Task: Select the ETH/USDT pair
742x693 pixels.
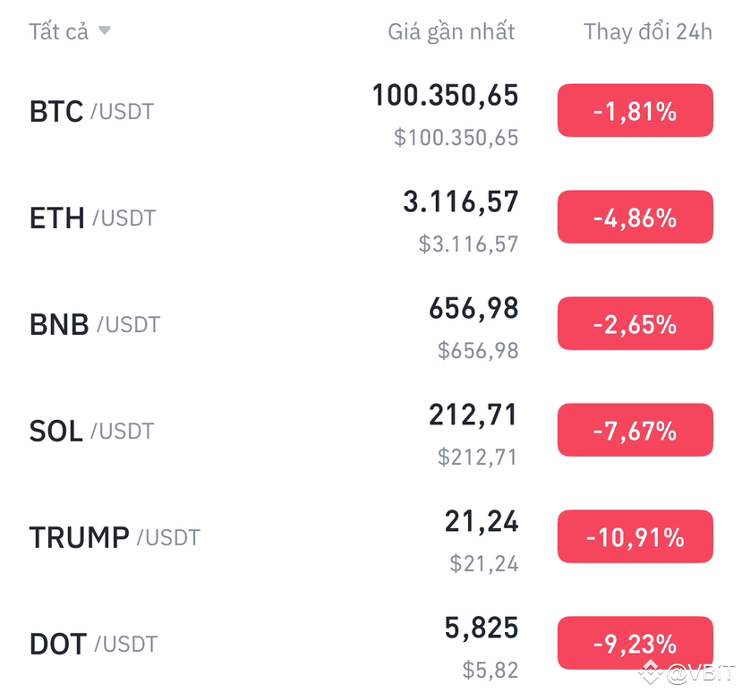Action: [90, 217]
